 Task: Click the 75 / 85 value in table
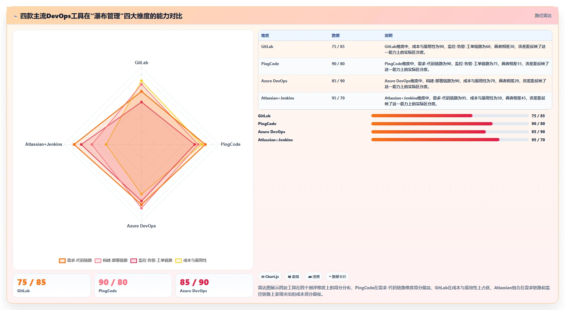tap(338, 47)
